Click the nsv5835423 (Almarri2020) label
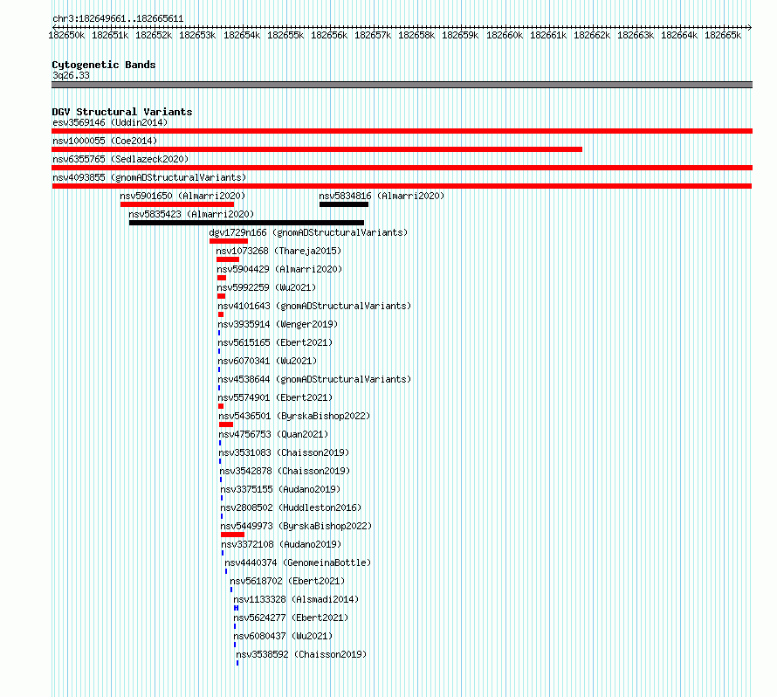 tap(191, 214)
